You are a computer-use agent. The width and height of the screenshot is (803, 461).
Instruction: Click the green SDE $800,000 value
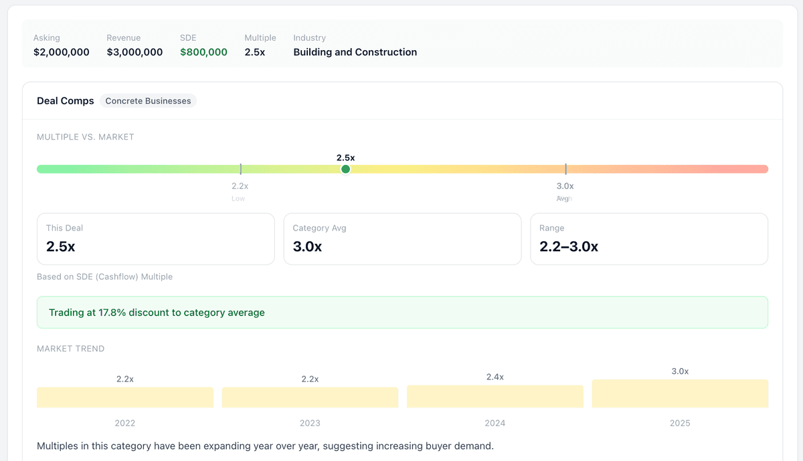point(203,51)
